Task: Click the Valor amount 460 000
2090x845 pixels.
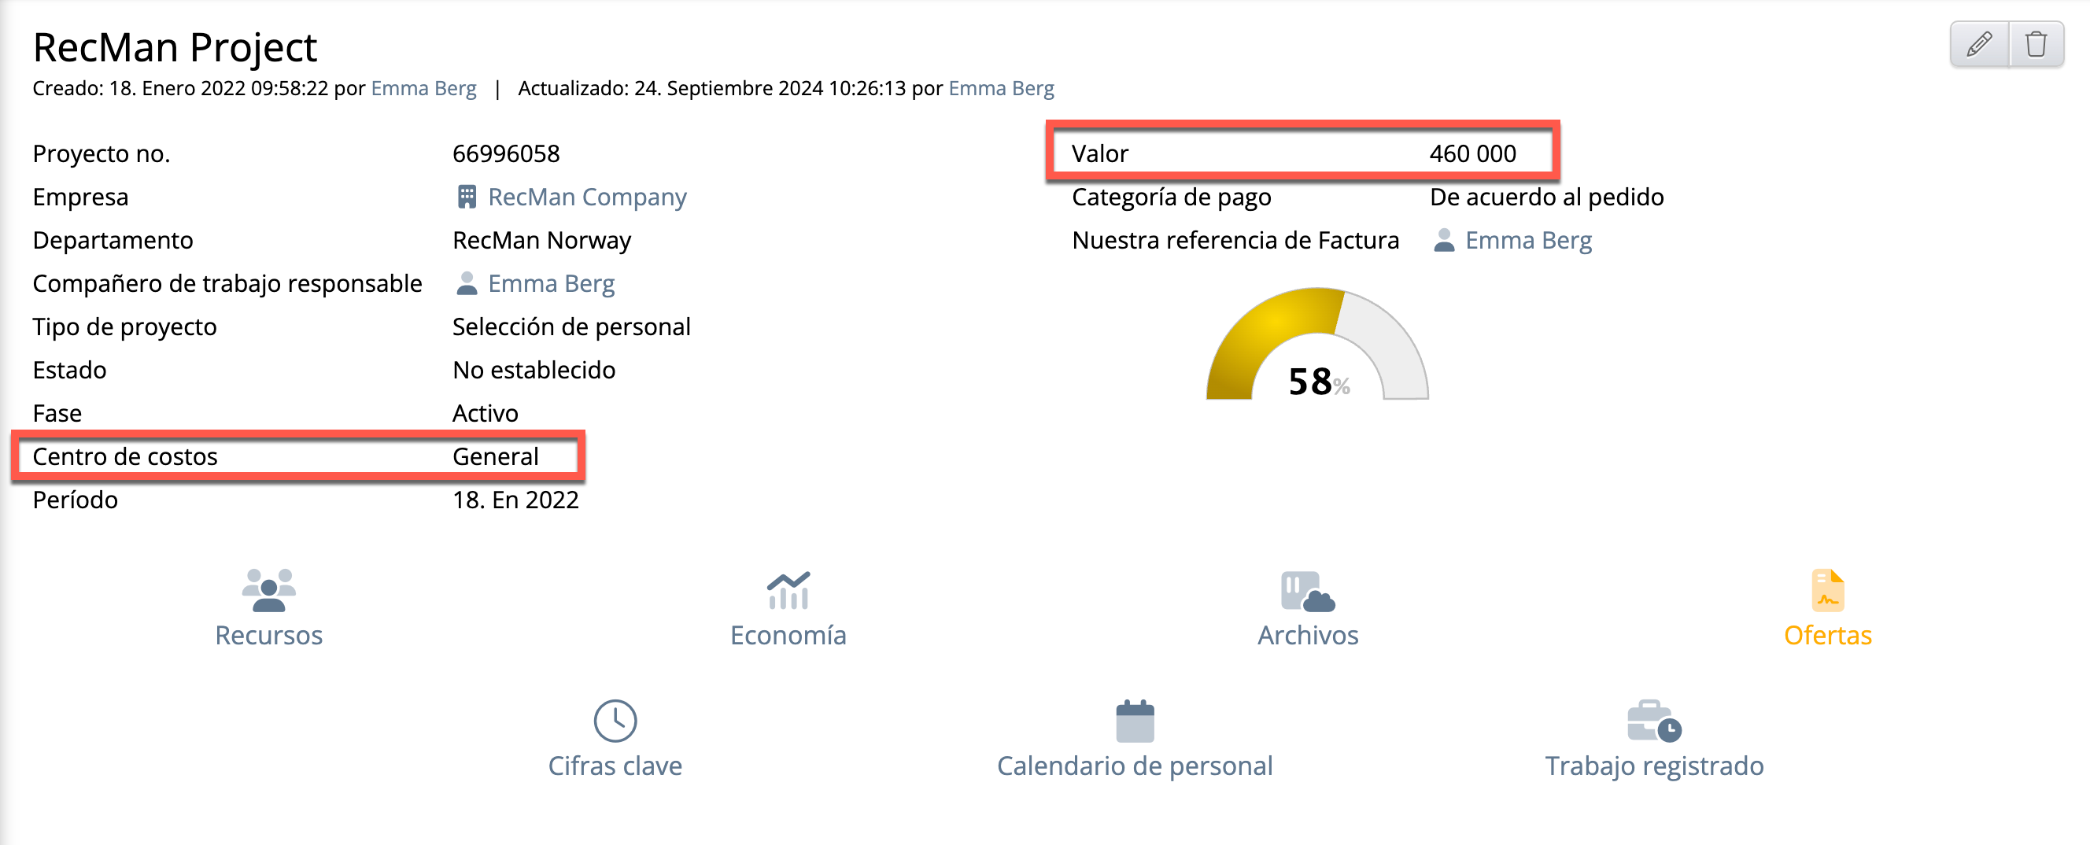Action: click(1472, 154)
